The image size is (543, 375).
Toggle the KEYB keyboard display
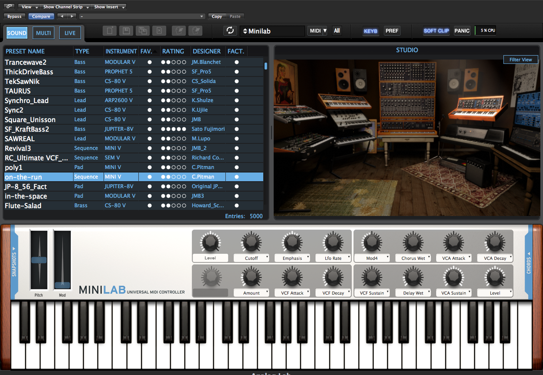(371, 31)
